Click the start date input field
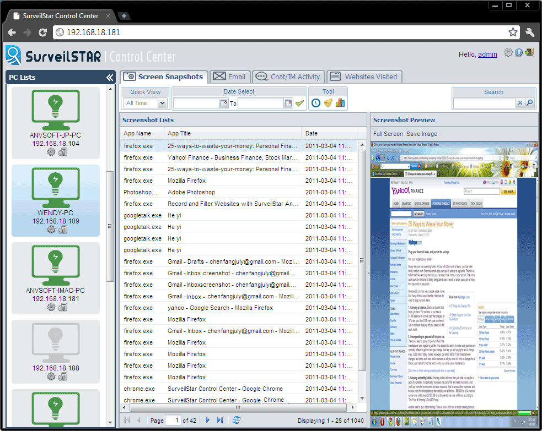 click(196, 103)
